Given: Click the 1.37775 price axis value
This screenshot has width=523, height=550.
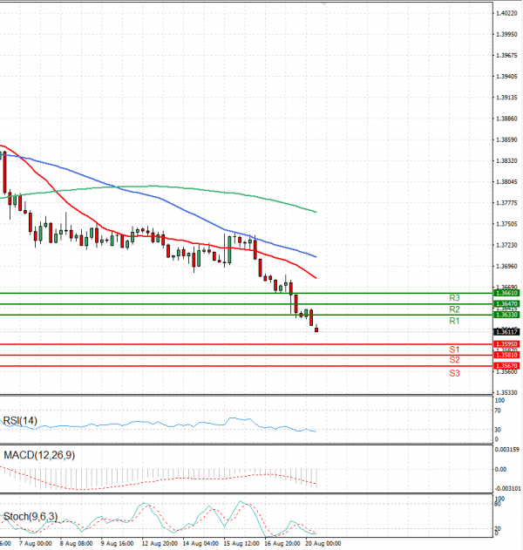Looking at the screenshot, I should tap(506, 203).
